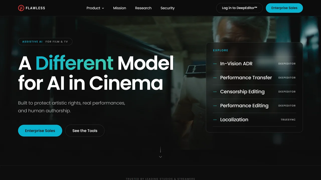Screen dimensions: 321x180
Task: Click "Trusted by leading studios & streamers" text
Action: (x=160, y=179)
